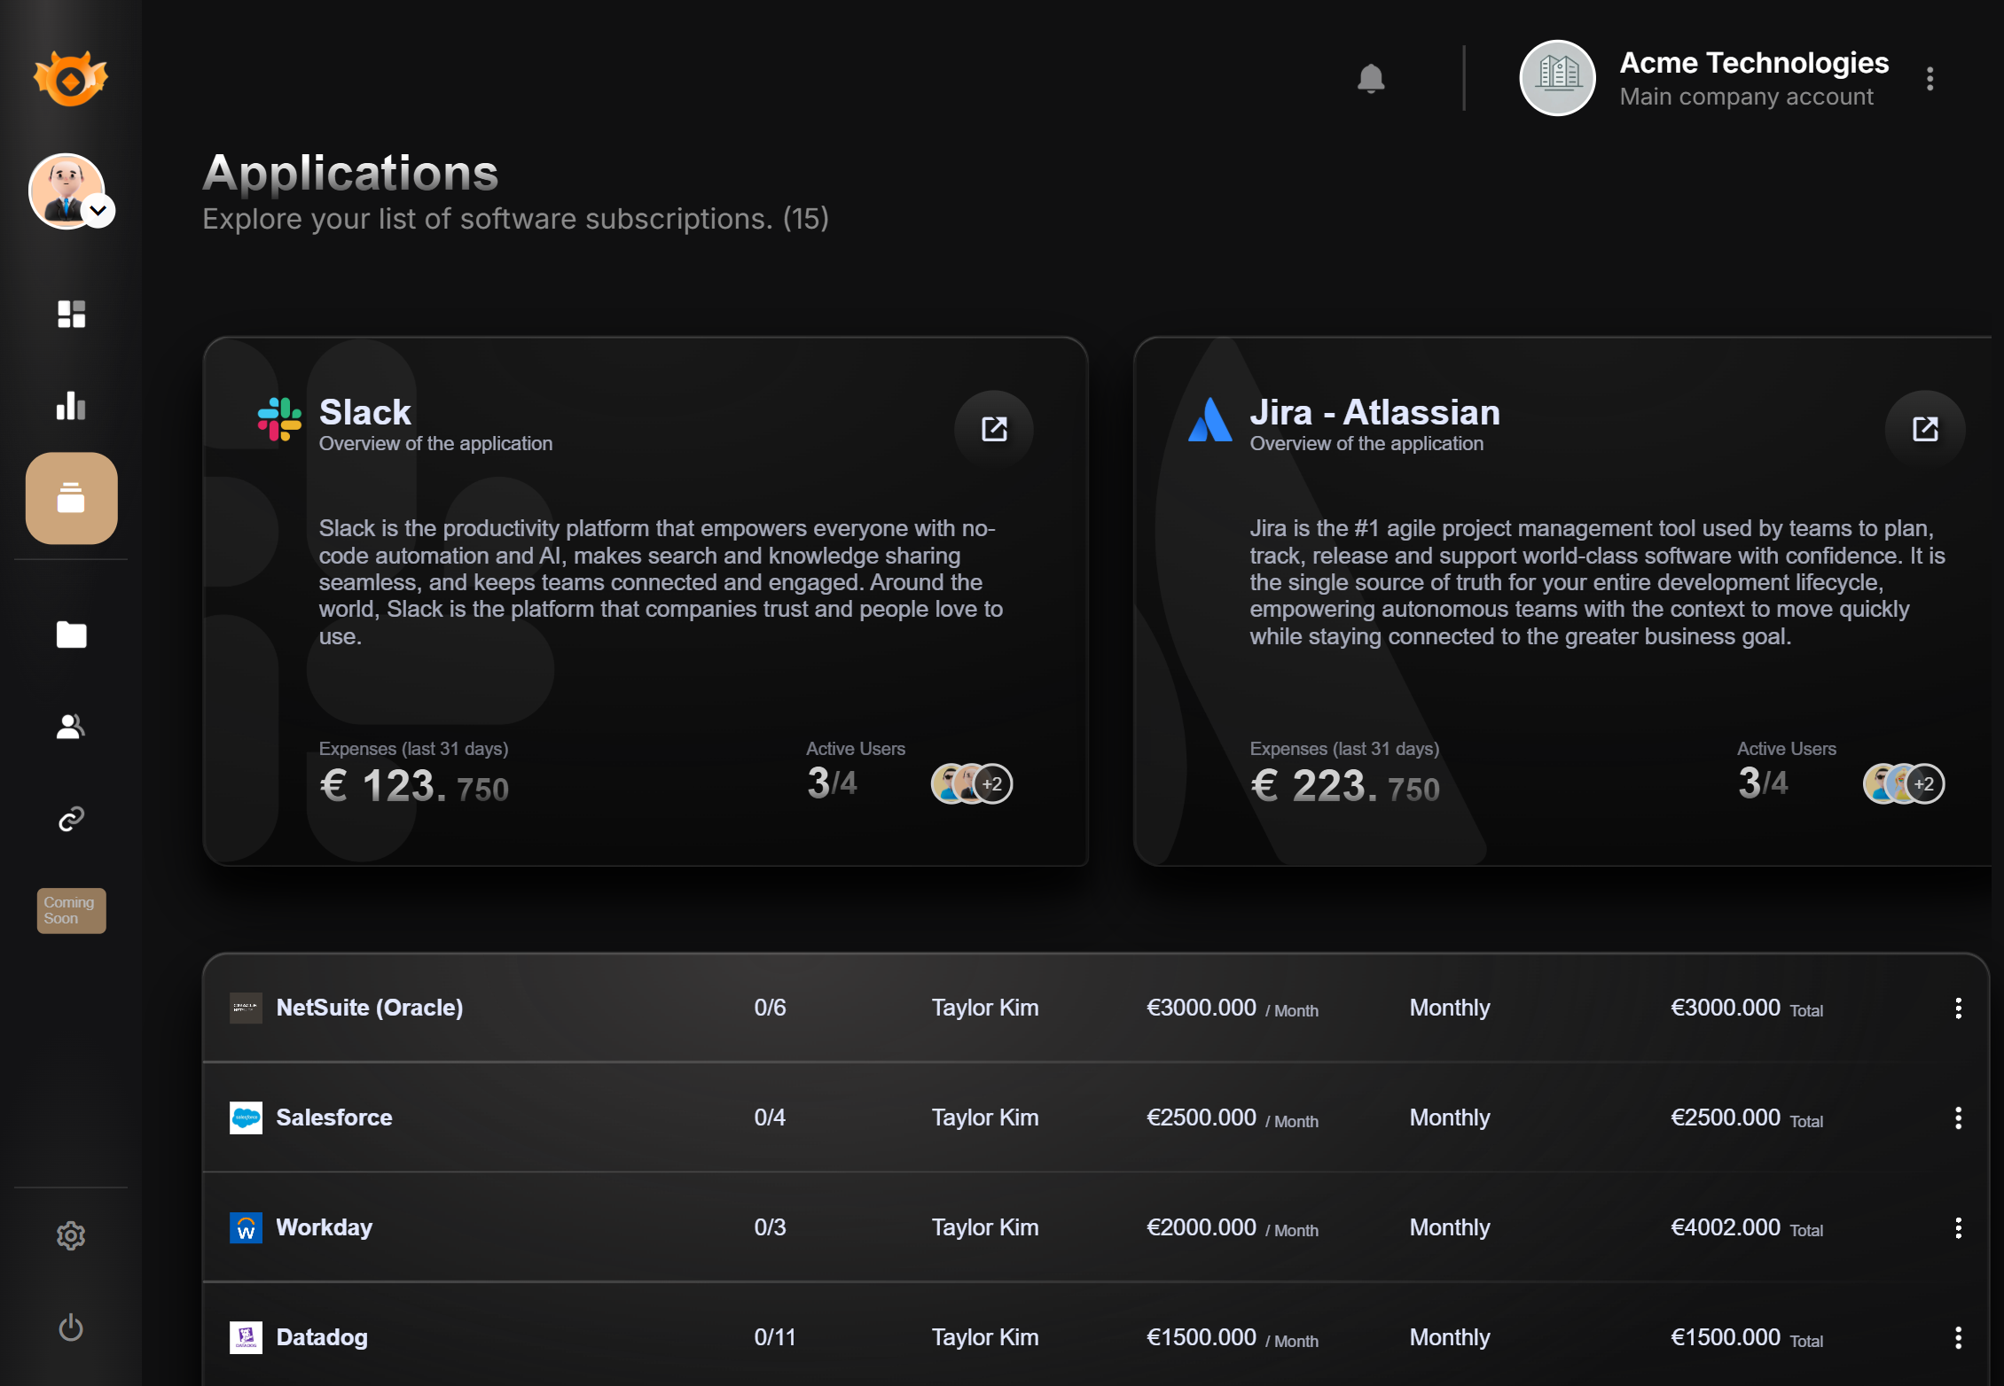This screenshot has height=1386, width=2004.
Task: Open the notifications bell
Action: click(1371, 79)
